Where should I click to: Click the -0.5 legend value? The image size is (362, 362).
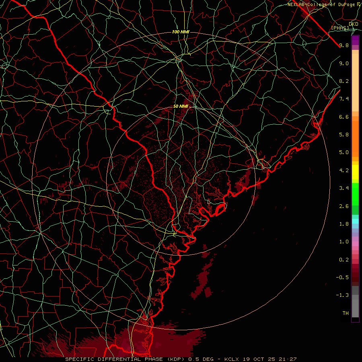342,278
